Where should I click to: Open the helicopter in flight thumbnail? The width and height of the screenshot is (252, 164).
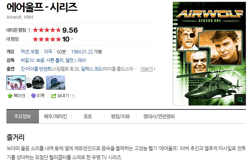pyautogui.click(x=55, y=83)
